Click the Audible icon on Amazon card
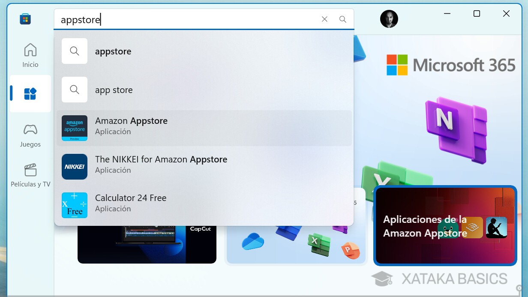The width and height of the screenshot is (528, 297). click(x=473, y=228)
